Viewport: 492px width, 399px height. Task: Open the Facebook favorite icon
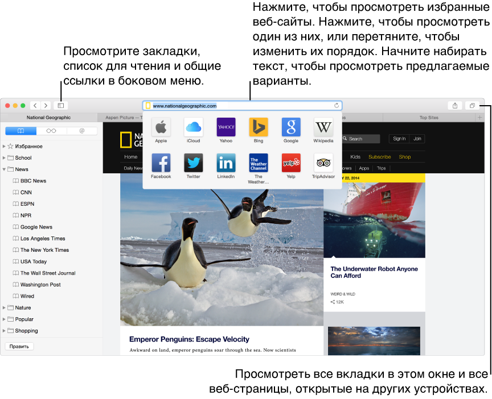click(x=161, y=163)
